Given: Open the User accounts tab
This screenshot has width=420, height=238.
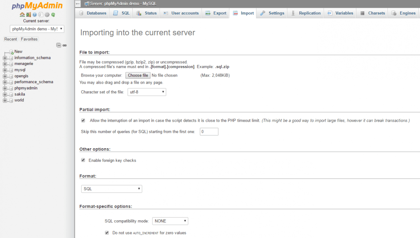Looking at the screenshot, I should [x=181, y=13].
